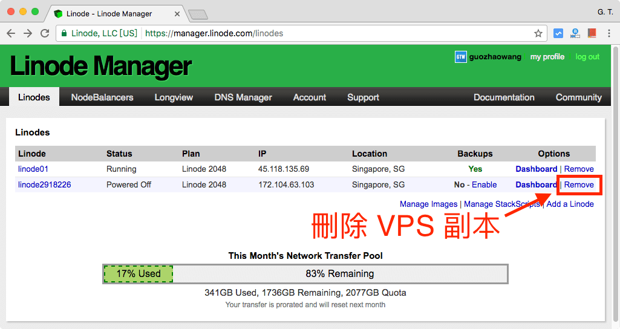Click the log out link

(587, 57)
